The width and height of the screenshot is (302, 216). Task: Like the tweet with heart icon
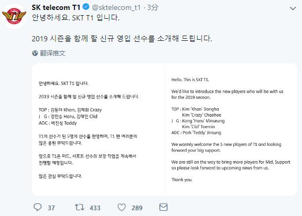pos(122,207)
